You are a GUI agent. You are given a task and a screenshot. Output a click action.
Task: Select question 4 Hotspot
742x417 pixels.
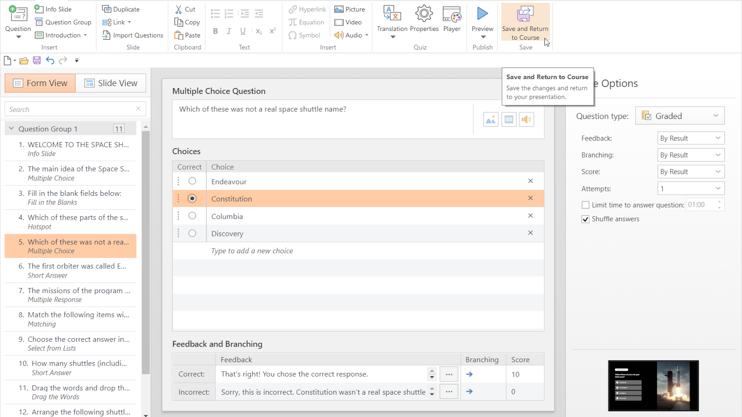click(x=70, y=222)
